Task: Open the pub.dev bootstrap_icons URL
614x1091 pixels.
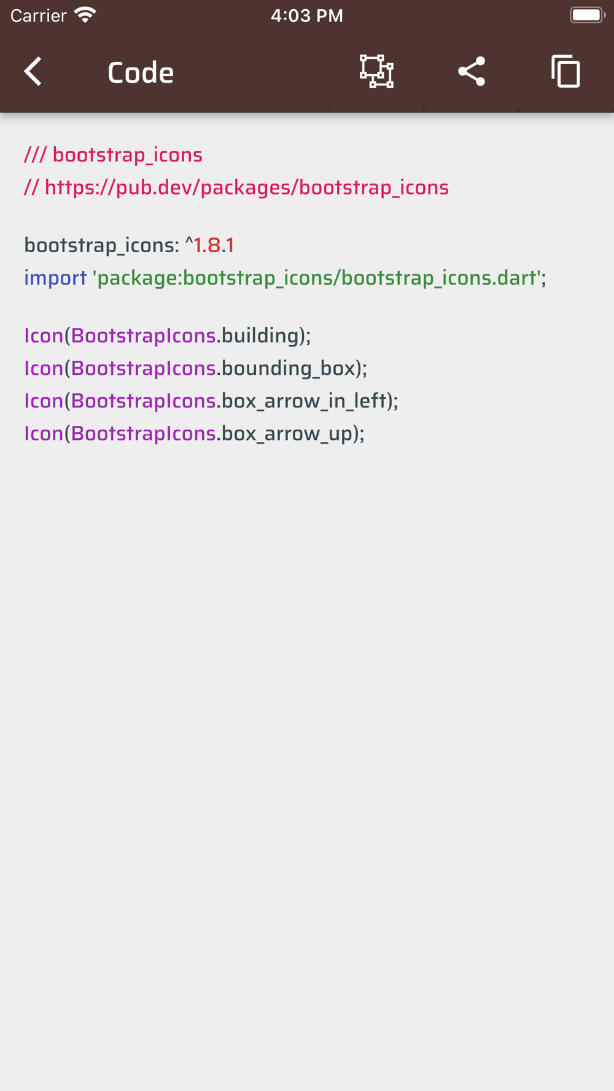Action: 246,188
